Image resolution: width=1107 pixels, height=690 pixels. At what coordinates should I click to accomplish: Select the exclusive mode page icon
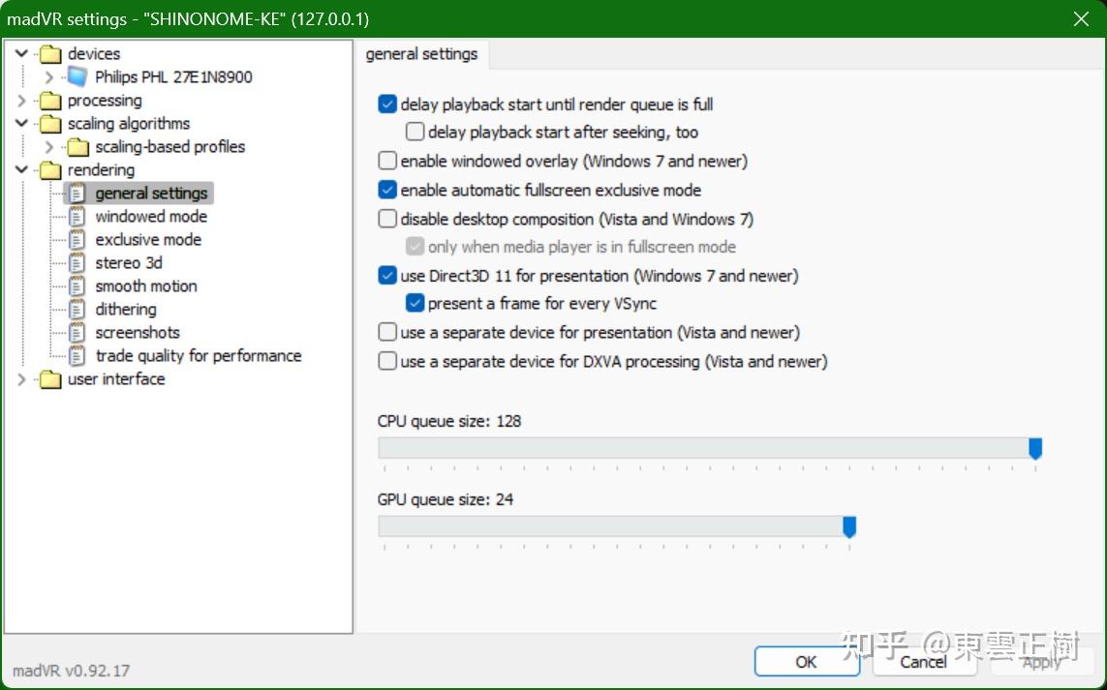(x=77, y=240)
